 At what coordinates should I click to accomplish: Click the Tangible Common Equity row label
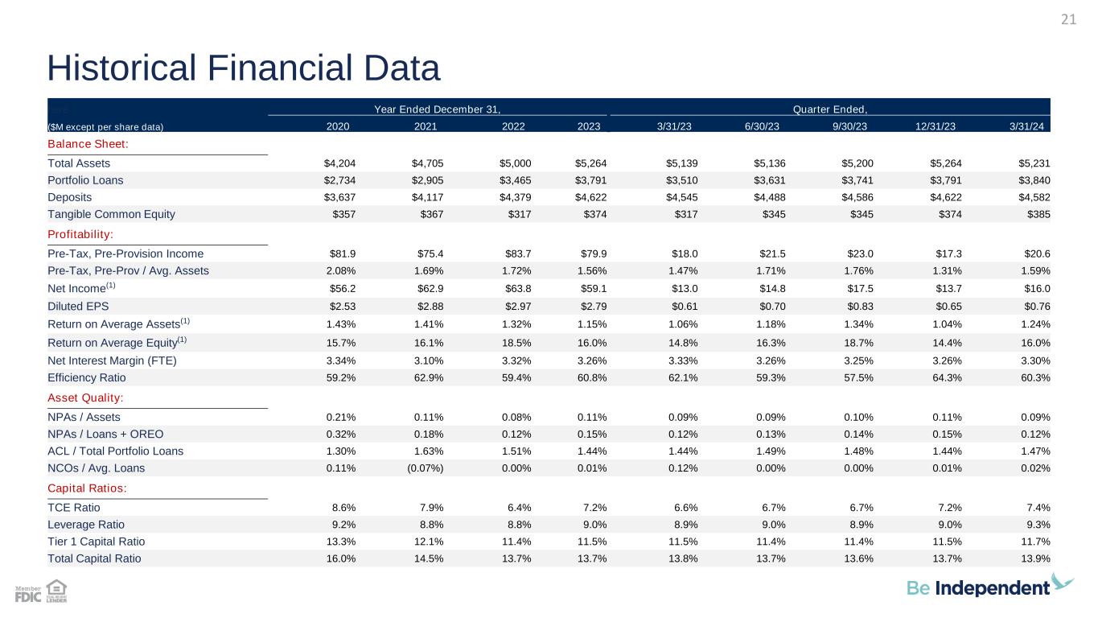111,214
